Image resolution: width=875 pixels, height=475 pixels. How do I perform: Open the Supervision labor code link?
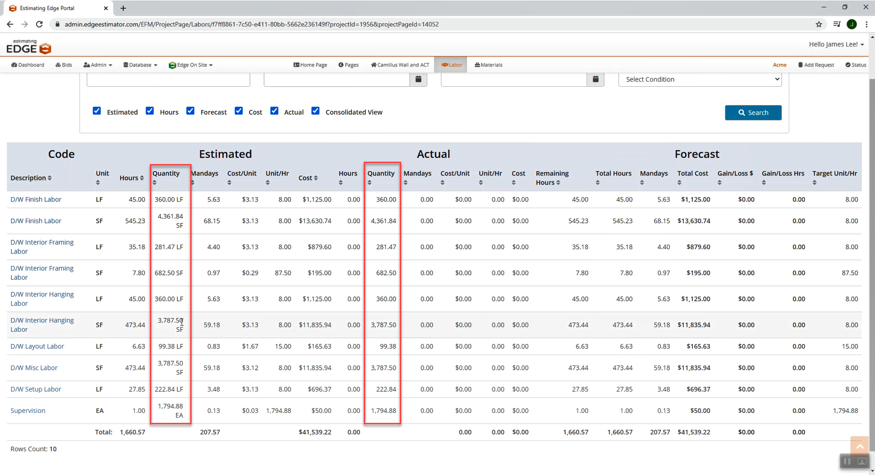(x=28, y=411)
